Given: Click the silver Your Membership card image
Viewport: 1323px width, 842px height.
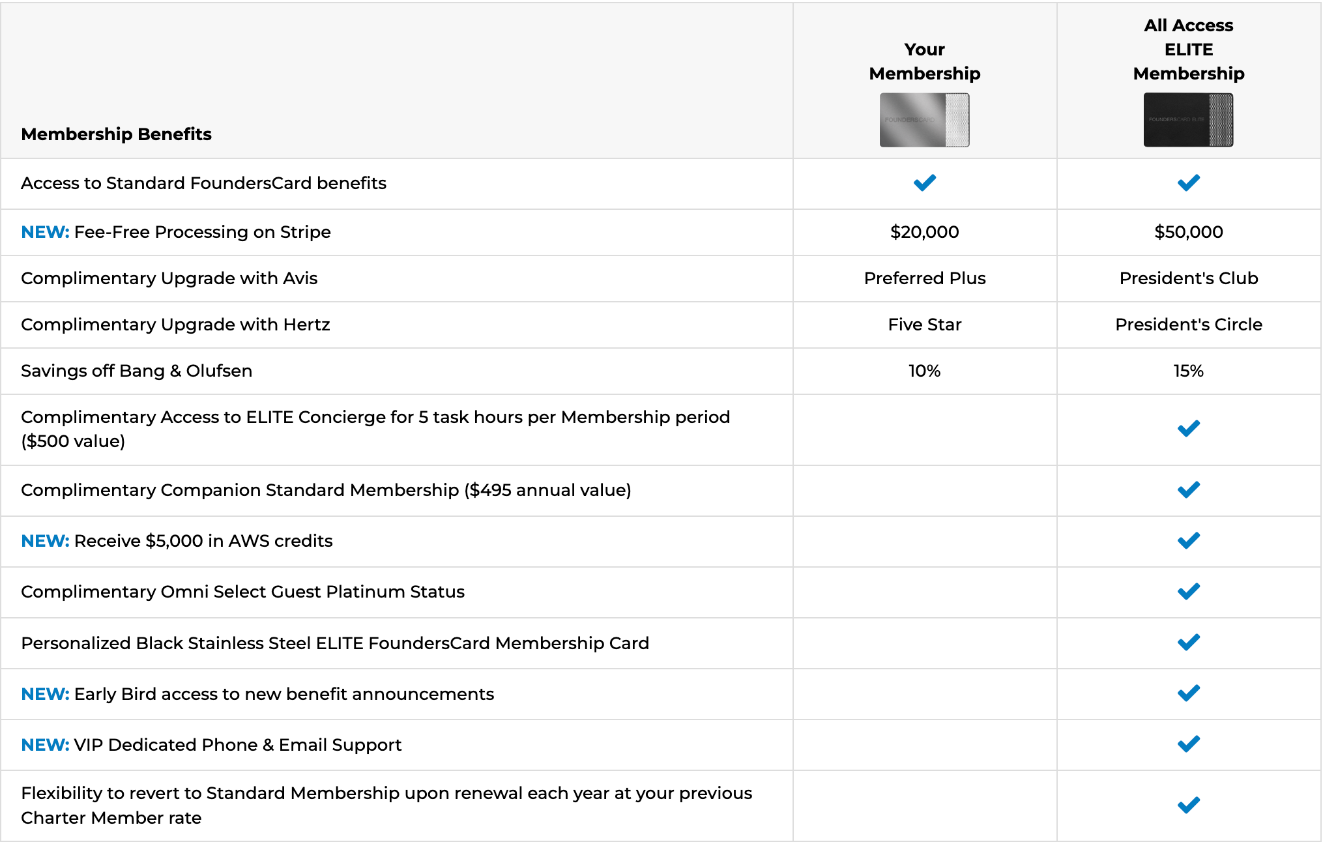Looking at the screenshot, I should tap(924, 120).
